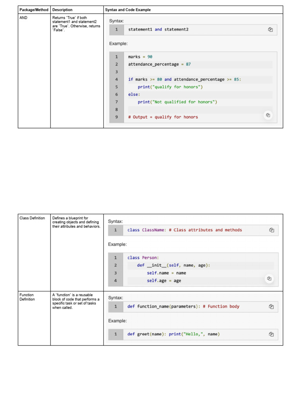The width and height of the screenshot is (301, 401).
Task: Select the Function Definition row label
Action: click(27, 297)
